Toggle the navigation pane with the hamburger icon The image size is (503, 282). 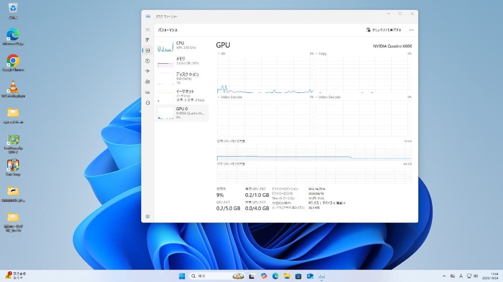coord(147,29)
